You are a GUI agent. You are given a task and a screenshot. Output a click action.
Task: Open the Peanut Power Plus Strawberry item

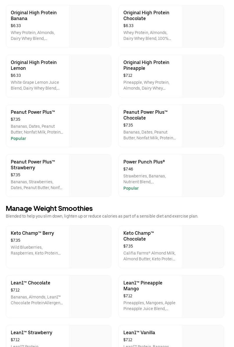[33, 165]
